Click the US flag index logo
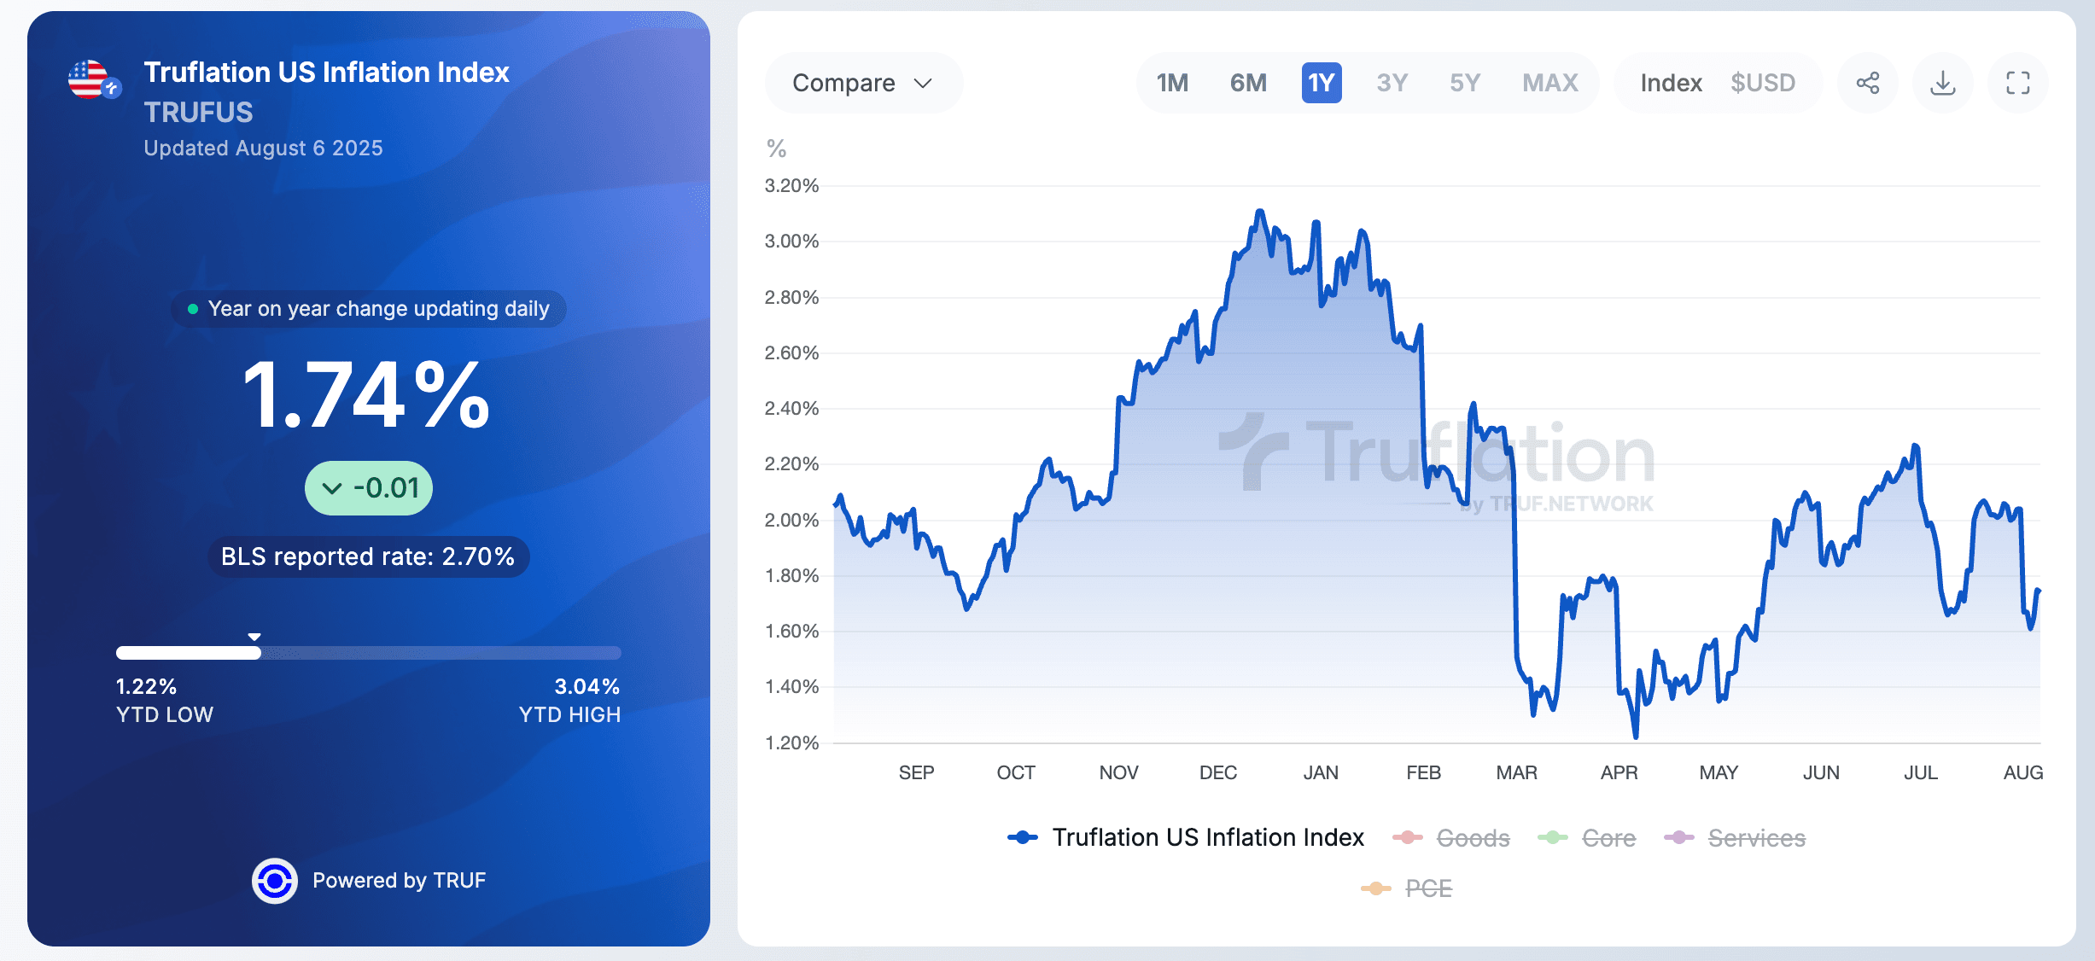 tap(94, 79)
